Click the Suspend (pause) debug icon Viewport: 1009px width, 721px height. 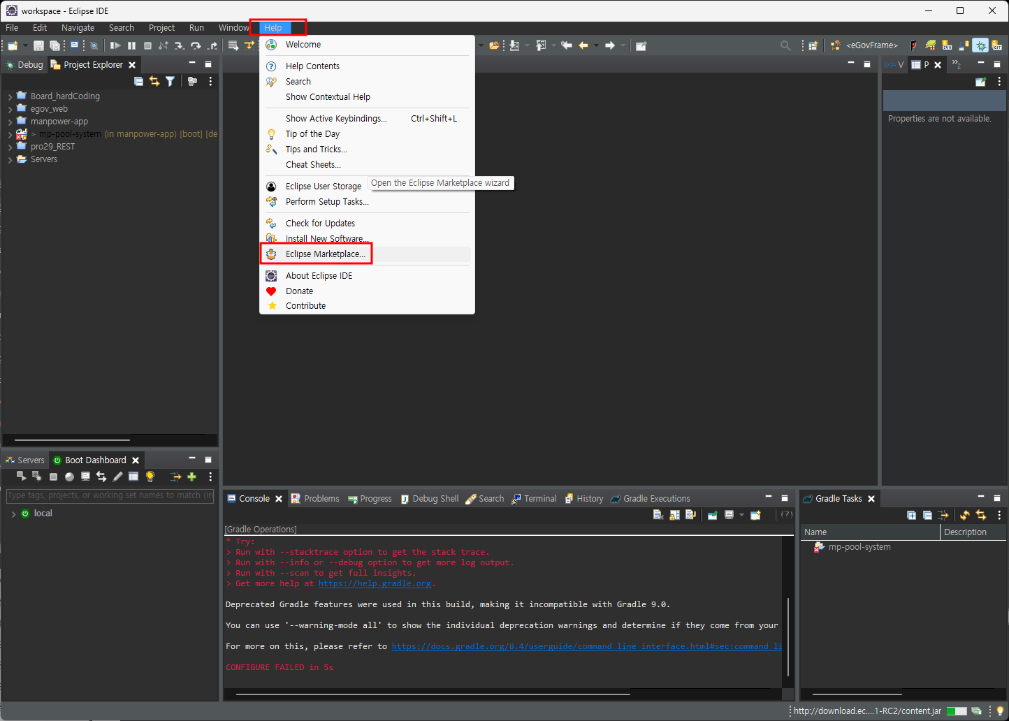click(x=131, y=45)
